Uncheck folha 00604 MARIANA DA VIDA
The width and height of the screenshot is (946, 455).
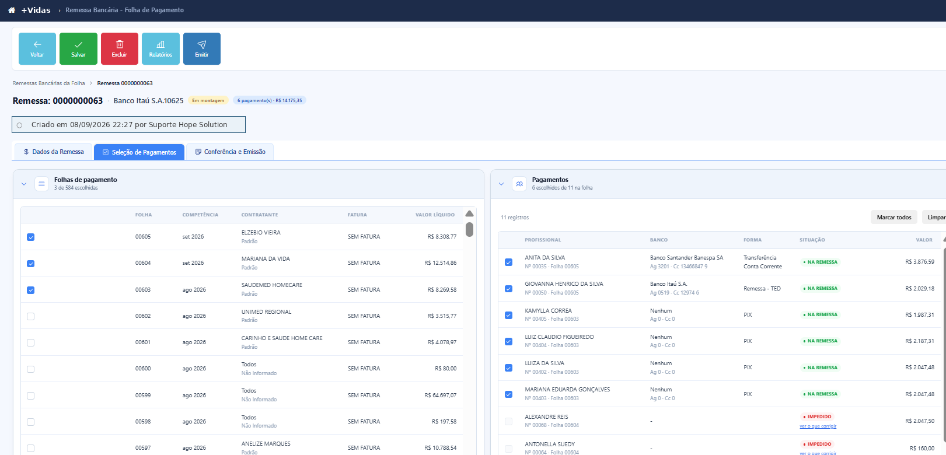(31, 264)
